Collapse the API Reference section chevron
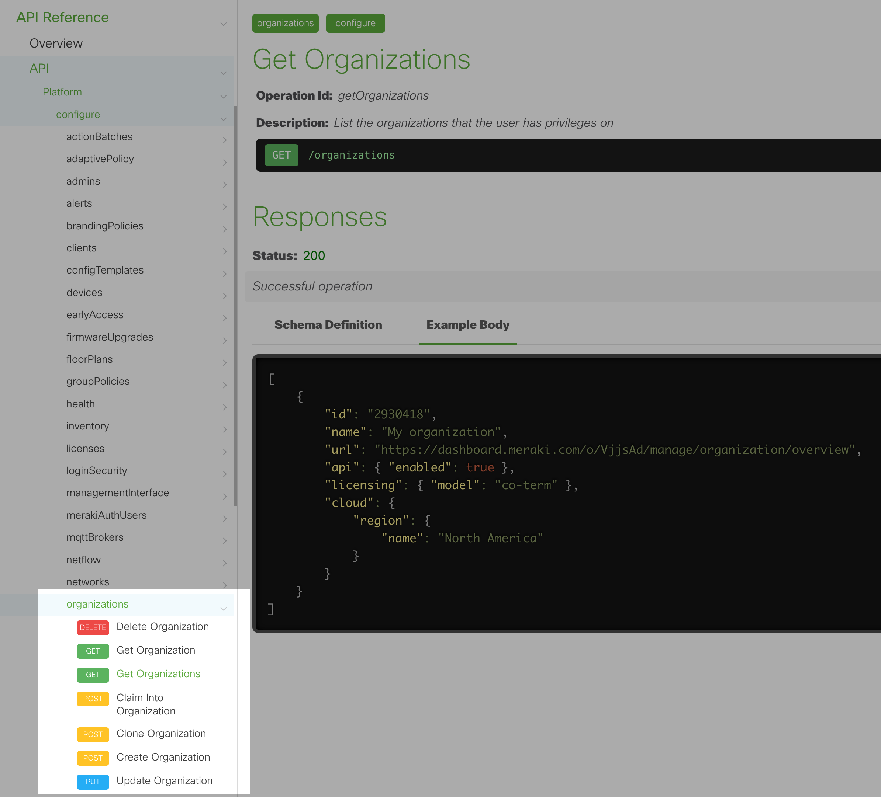This screenshot has width=881, height=797. click(x=223, y=24)
